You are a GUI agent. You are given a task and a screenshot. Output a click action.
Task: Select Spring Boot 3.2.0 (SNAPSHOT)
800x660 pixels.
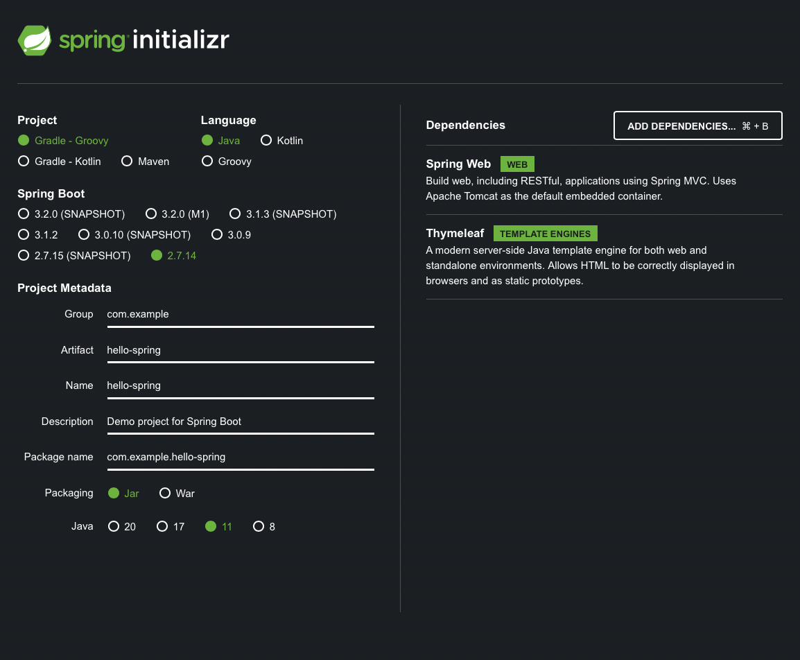click(71, 214)
